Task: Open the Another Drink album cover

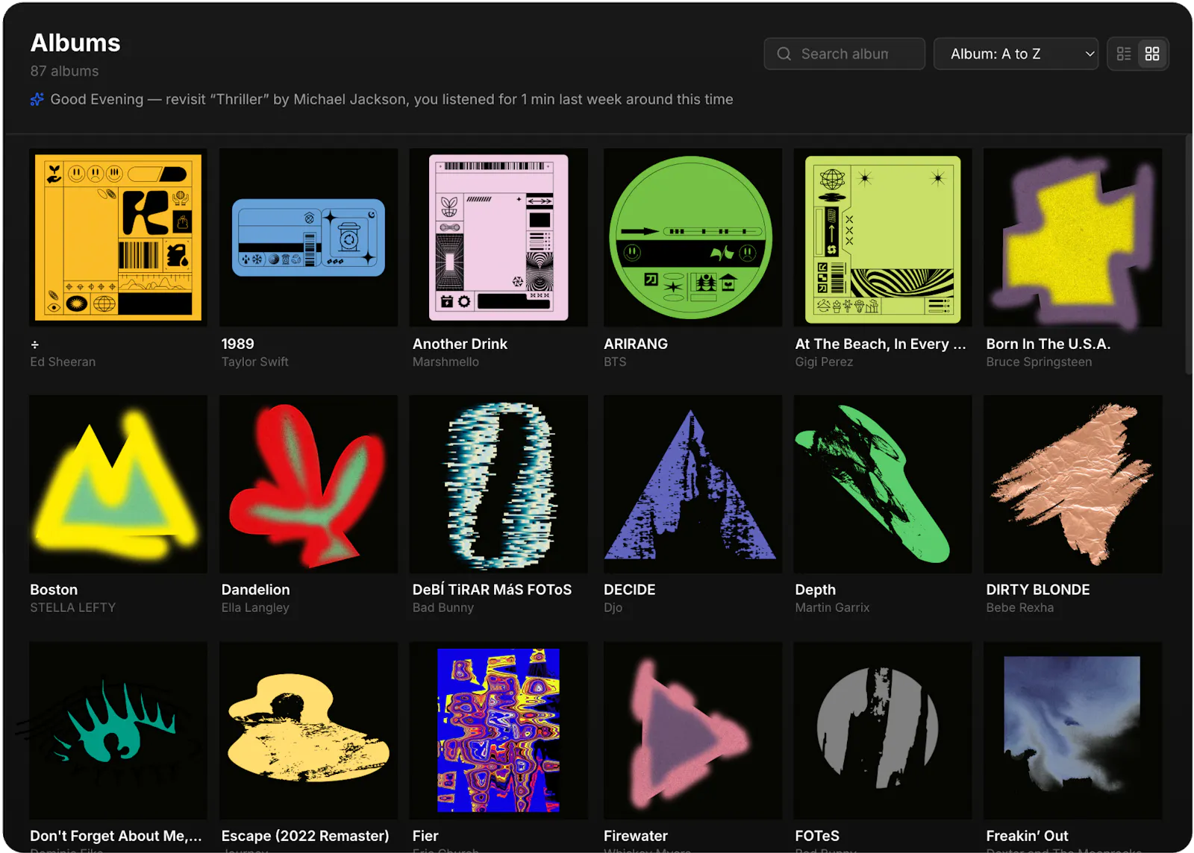Action: coord(498,237)
